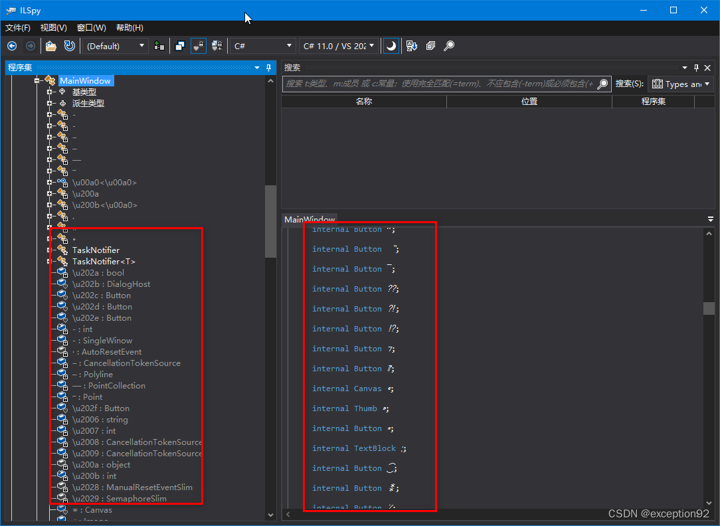Run search with magnifier in search box
The height and width of the screenshot is (526, 720).
[x=603, y=84]
